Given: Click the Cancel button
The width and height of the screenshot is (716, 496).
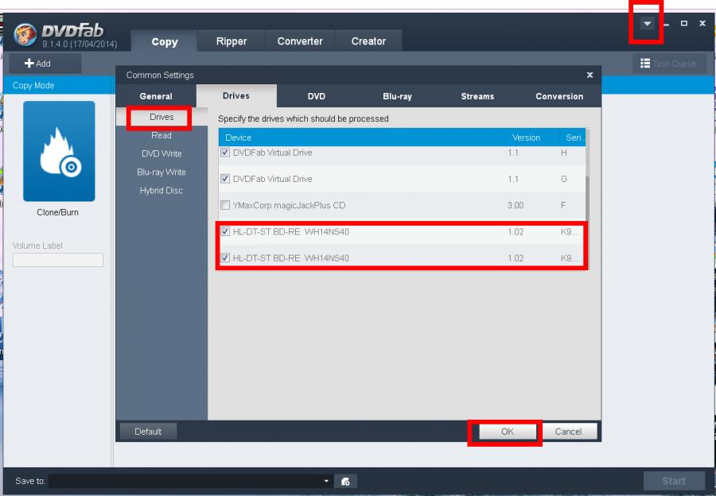Looking at the screenshot, I should pos(569,432).
